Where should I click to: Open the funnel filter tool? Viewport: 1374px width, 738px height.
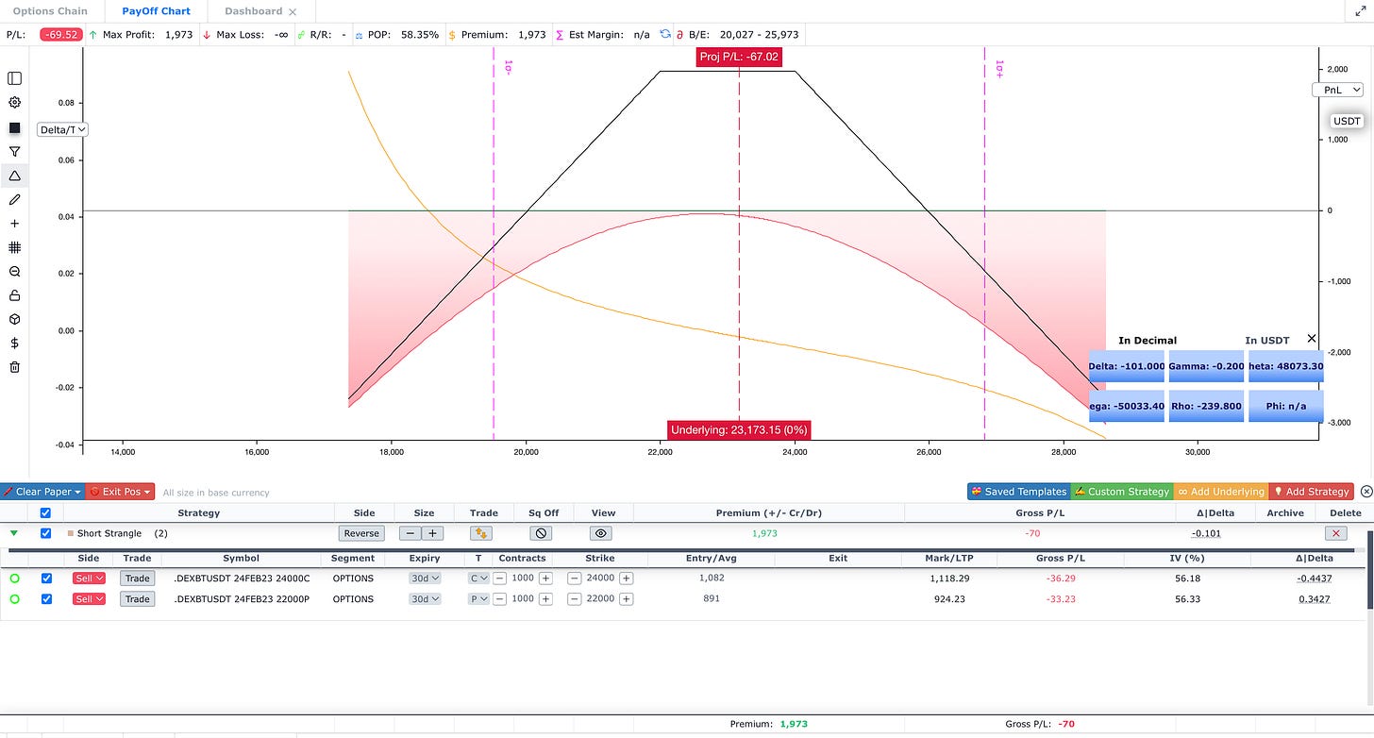(x=14, y=152)
